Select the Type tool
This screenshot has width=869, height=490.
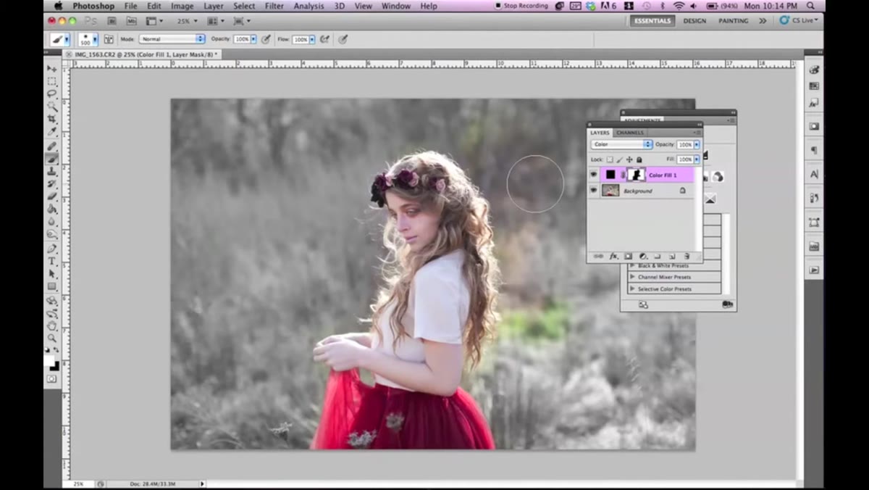(x=52, y=261)
